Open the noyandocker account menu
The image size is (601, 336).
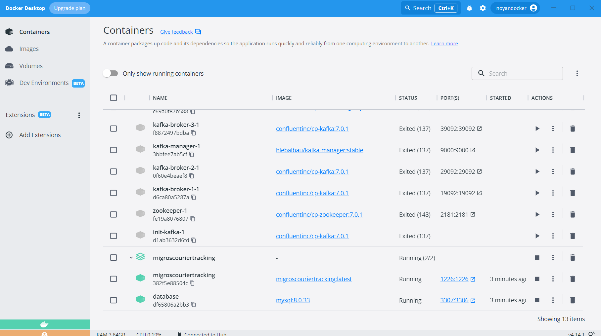(515, 8)
